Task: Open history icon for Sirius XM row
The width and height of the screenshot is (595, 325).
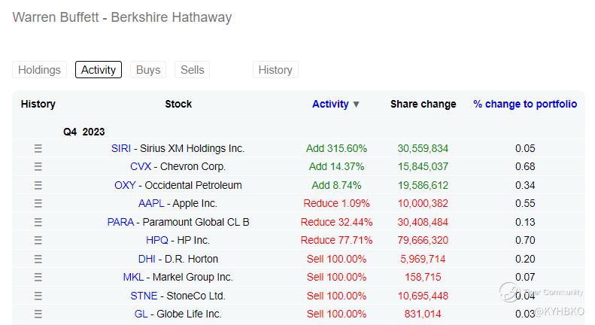Action: click(38, 148)
